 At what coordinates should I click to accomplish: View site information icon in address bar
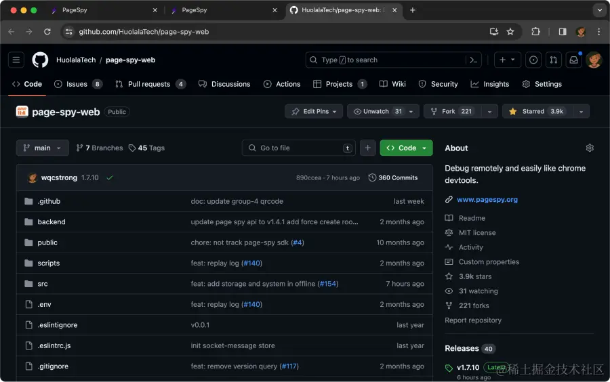pos(69,31)
